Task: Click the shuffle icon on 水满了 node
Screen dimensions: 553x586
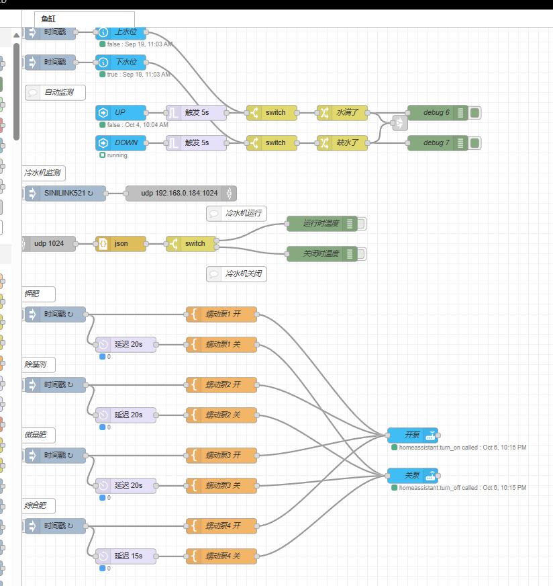Action: (x=325, y=112)
